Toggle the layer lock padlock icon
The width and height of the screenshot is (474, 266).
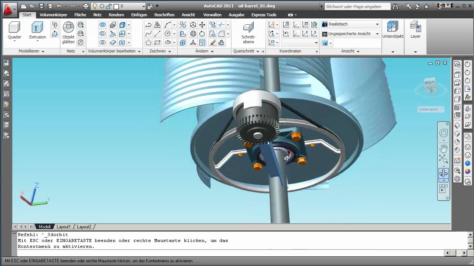pyautogui.click(x=109, y=6)
